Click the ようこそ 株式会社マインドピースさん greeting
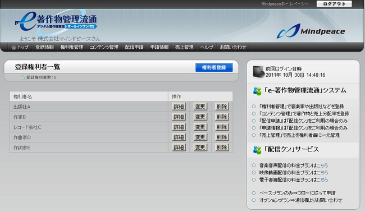The image size is (365, 212). point(60,39)
